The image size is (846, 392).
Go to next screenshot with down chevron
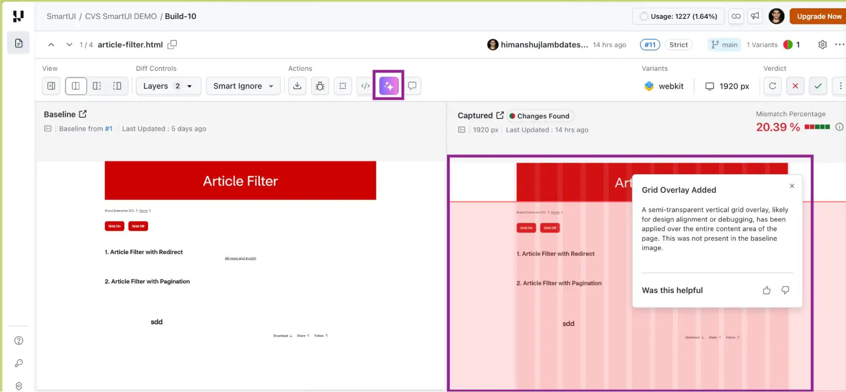click(x=69, y=44)
